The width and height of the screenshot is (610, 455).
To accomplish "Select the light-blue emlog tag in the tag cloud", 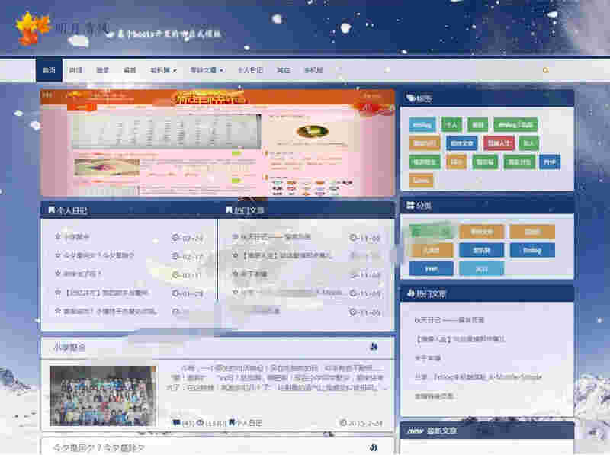I will [x=422, y=125].
